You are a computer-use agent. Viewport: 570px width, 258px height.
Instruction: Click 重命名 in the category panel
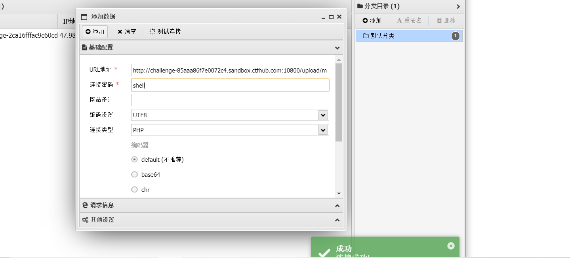pos(409,21)
